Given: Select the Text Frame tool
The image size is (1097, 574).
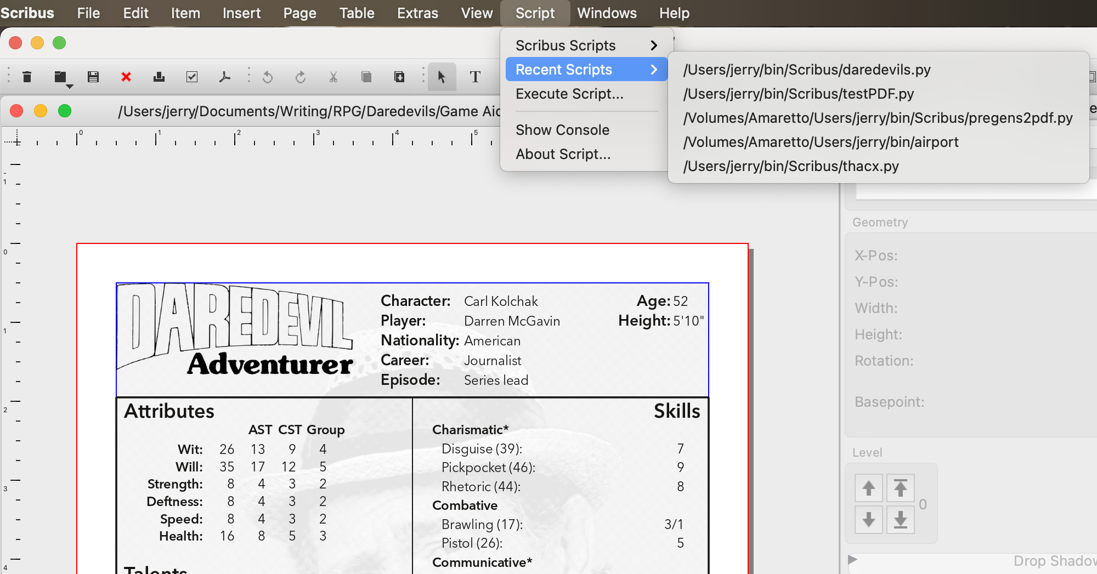Looking at the screenshot, I should (x=475, y=77).
